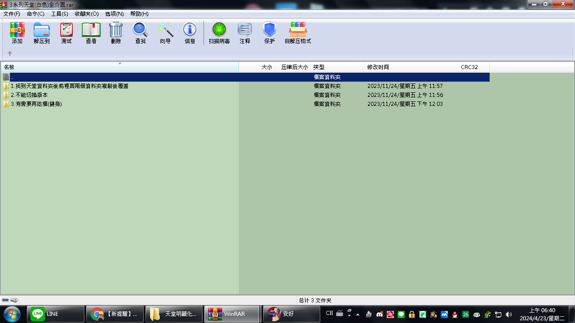
Task: Click the 保护 (Protect) shield icon
Action: point(270,33)
